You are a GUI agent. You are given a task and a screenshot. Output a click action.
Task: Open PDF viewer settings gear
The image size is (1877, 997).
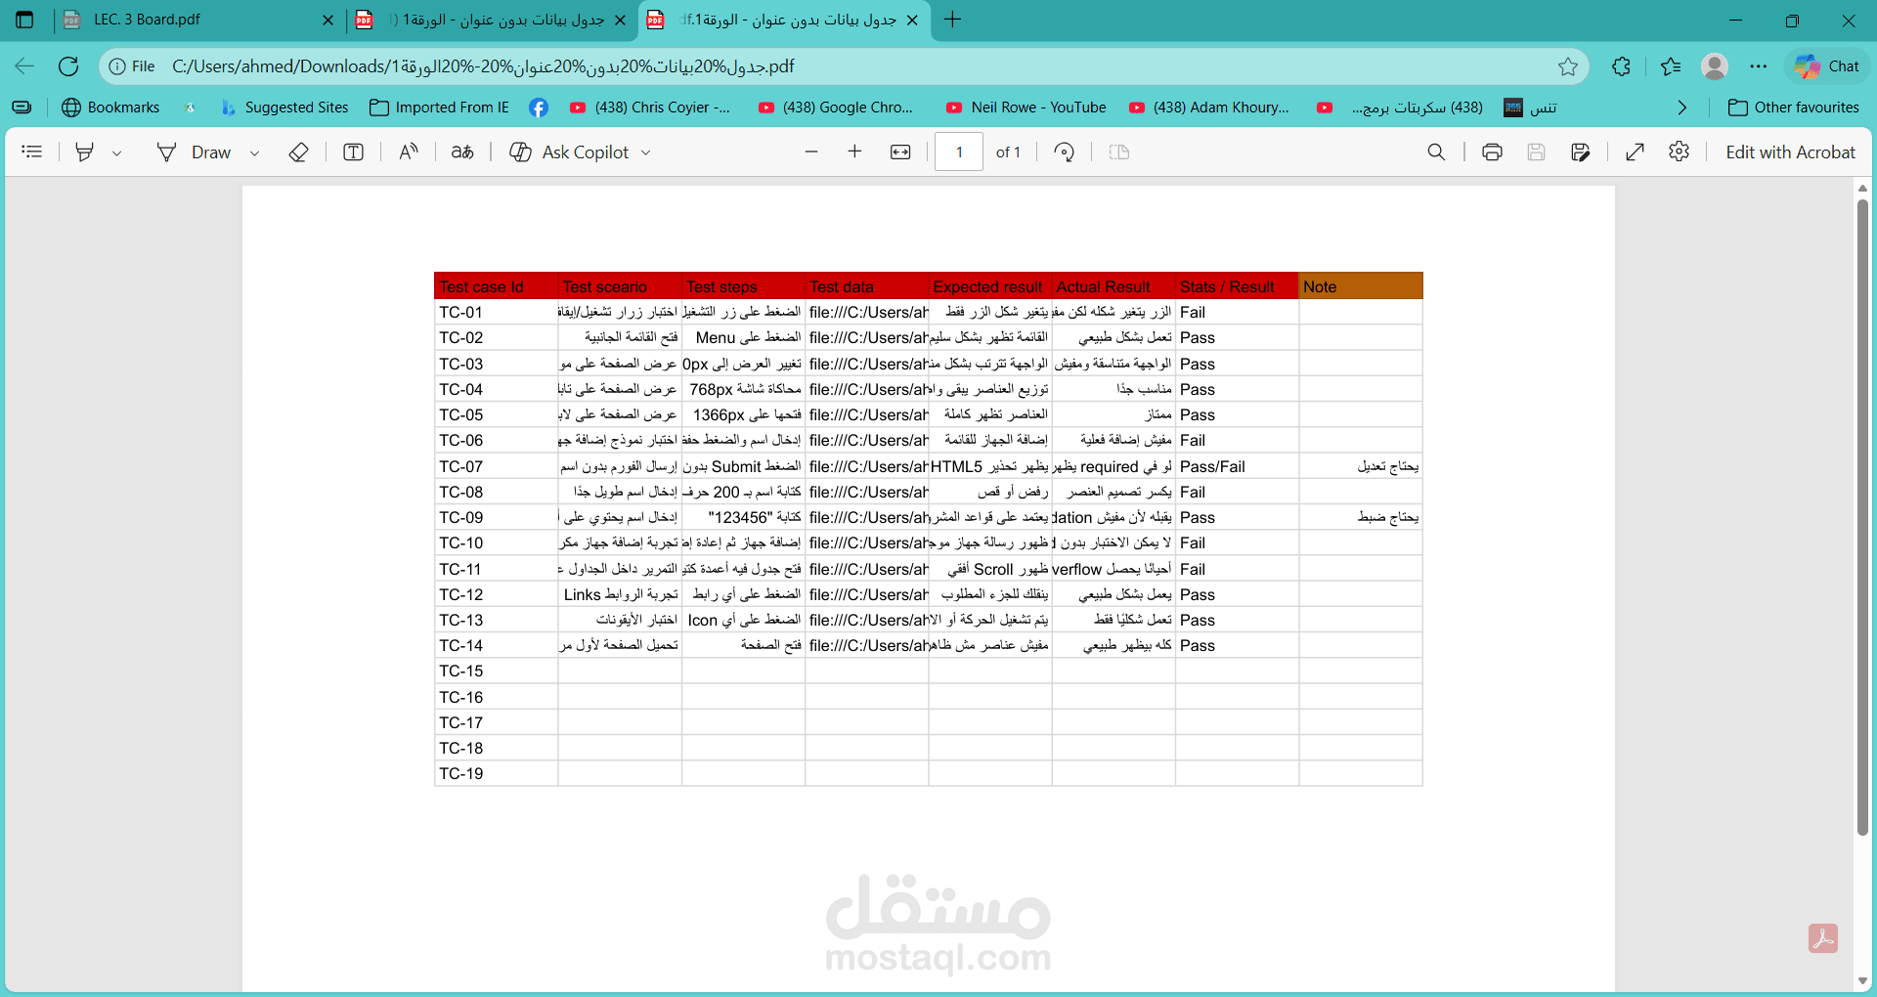[x=1681, y=152]
